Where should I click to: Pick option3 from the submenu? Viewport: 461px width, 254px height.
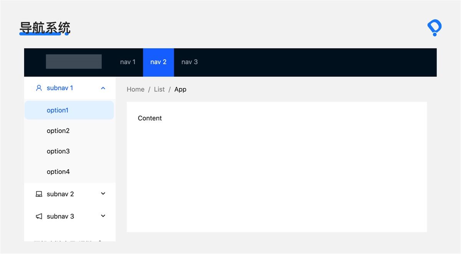pyautogui.click(x=69, y=151)
